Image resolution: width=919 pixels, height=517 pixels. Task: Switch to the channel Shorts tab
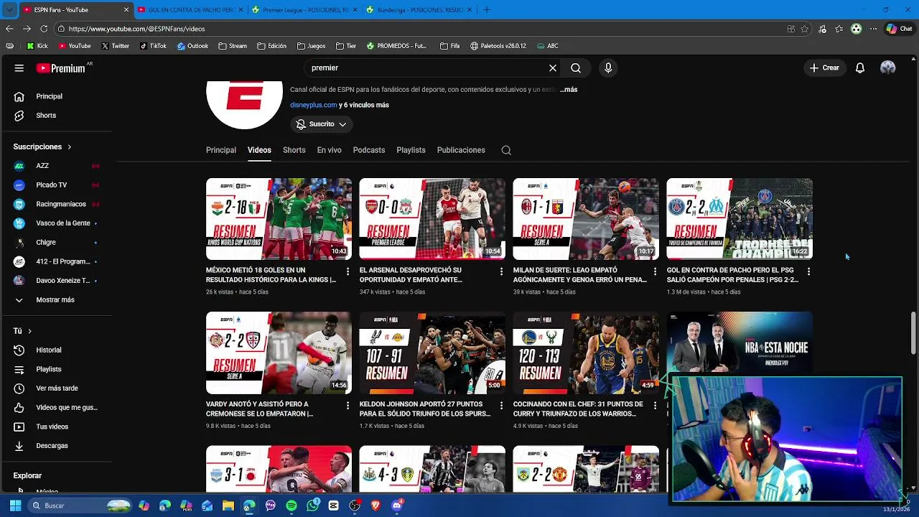point(294,150)
